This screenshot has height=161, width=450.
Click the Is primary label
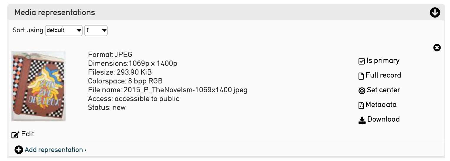(383, 61)
